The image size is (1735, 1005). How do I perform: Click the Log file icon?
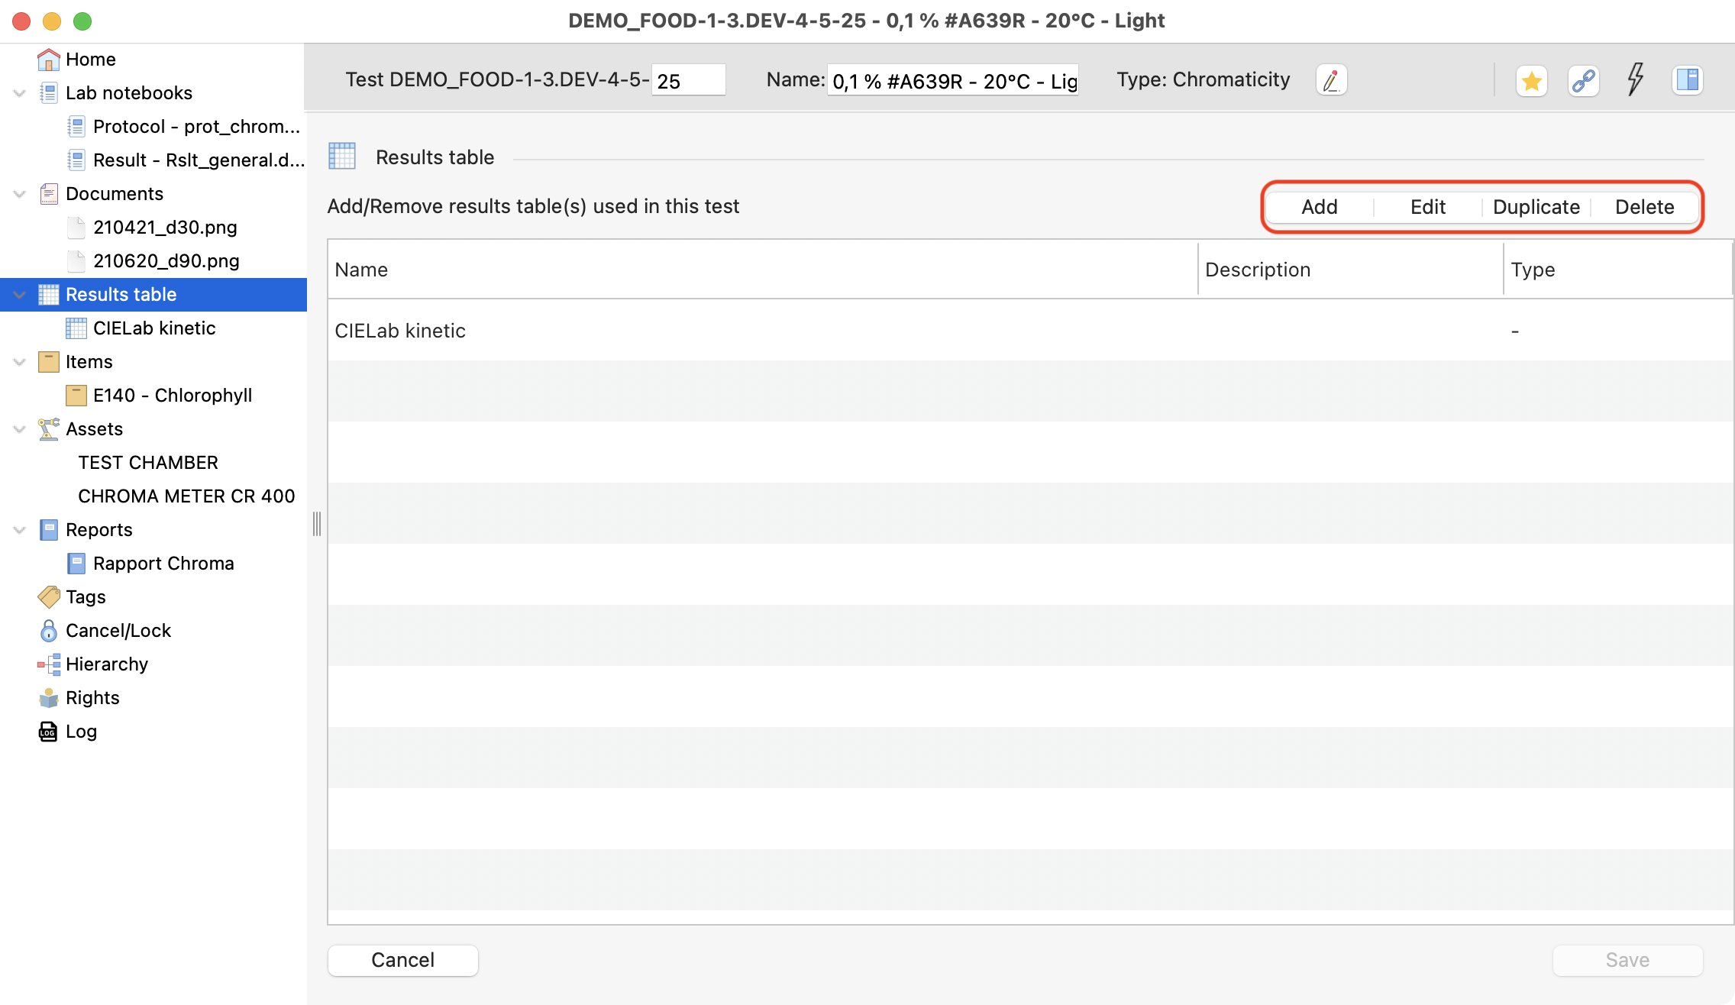pyautogui.click(x=48, y=732)
